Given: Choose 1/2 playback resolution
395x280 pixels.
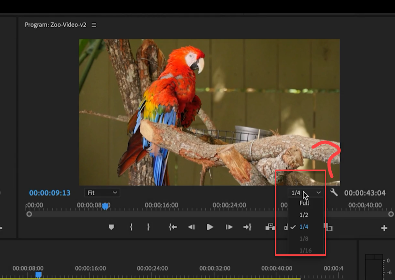Looking at the screenshot, I should pyautogui.click(x=304, y=214).
